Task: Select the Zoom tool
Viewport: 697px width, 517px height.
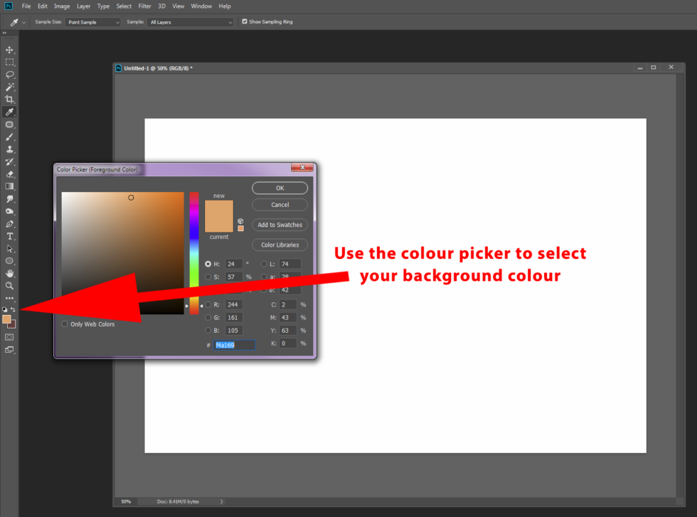Action: click(x=10, y=286)
